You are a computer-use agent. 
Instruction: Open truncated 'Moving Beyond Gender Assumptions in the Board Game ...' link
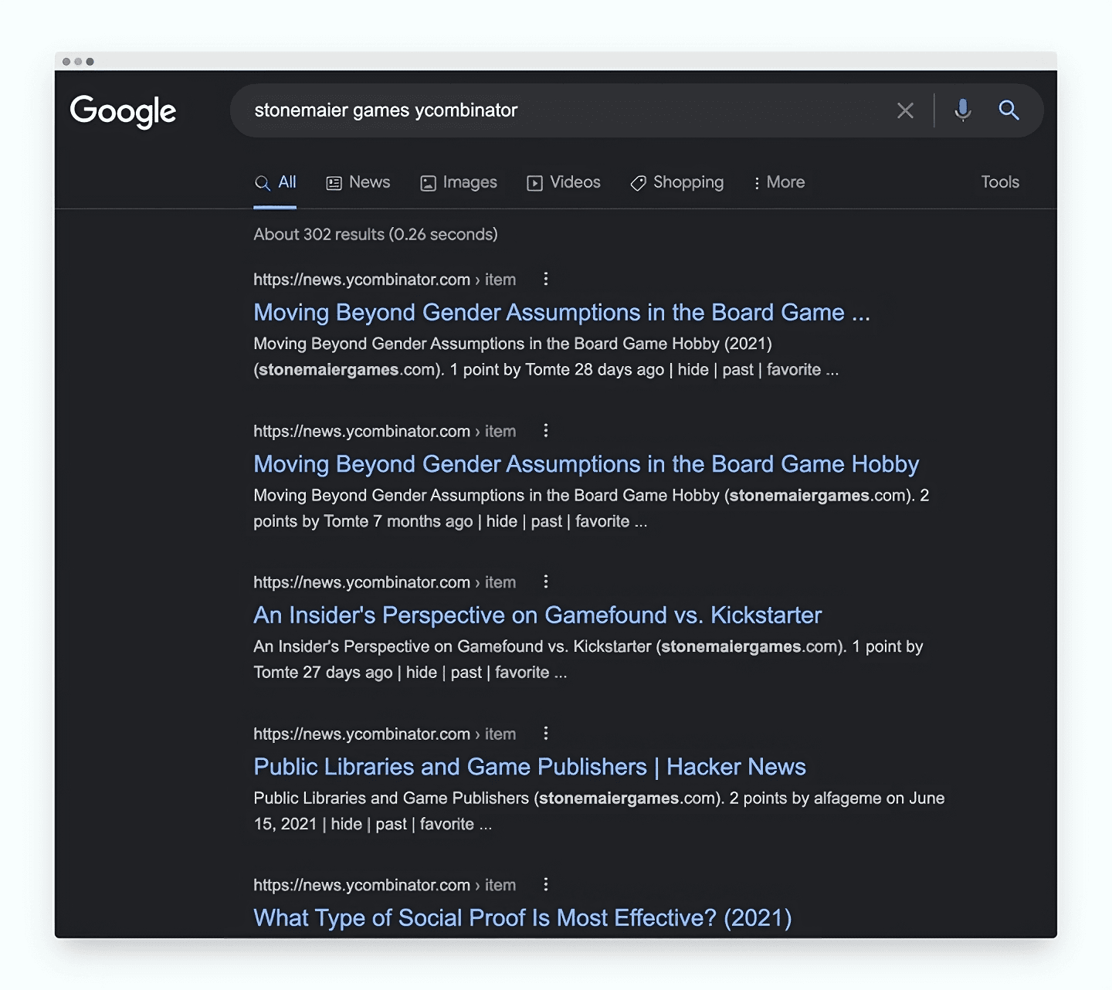point(561,312)
